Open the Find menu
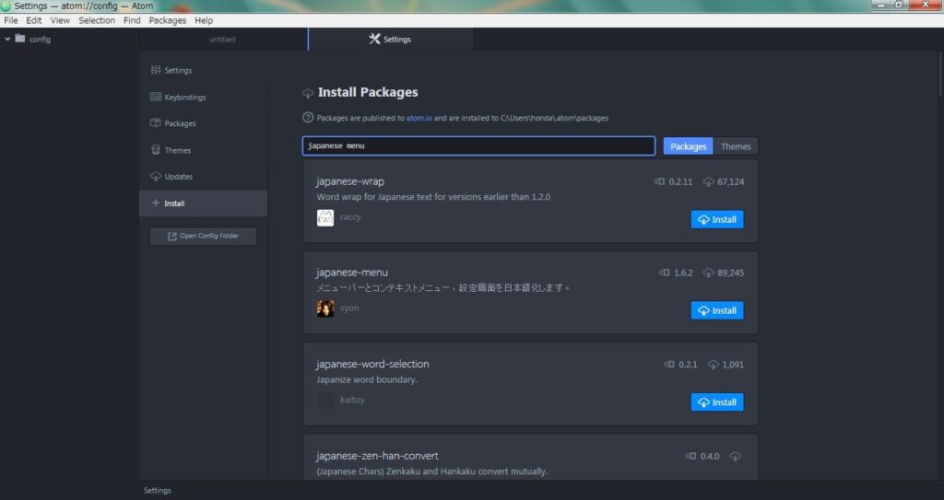The height and width of the screenshot is (500, 944). [132, 20]
